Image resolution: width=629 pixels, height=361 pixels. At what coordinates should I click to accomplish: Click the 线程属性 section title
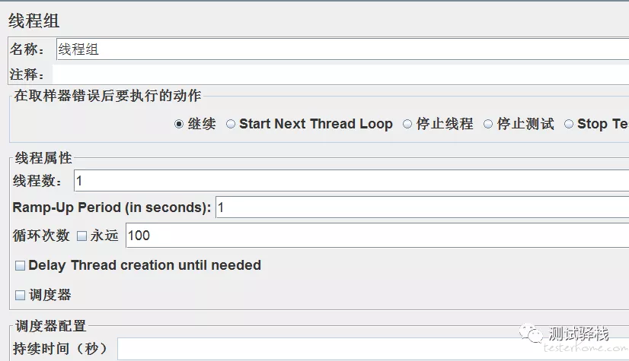click(43, 158)
